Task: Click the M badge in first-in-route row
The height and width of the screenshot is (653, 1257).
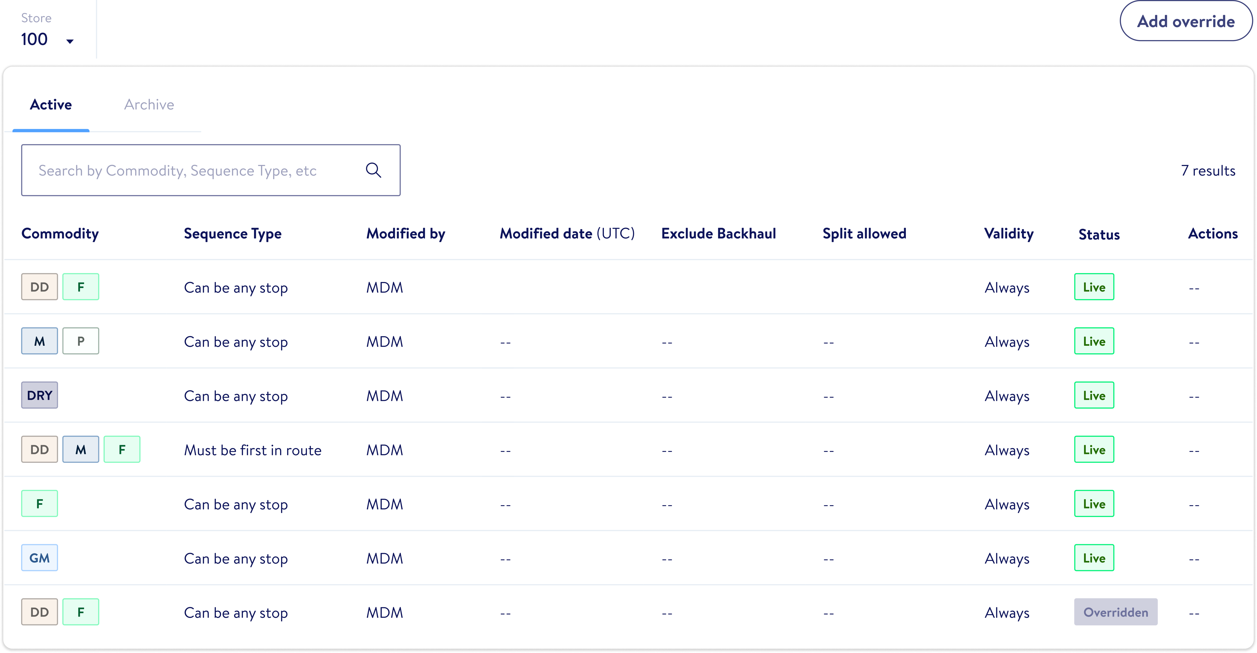Action: pos(81,449)
